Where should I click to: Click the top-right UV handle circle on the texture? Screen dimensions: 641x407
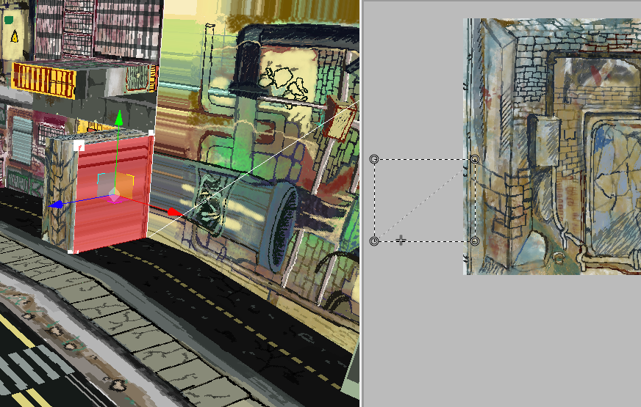pos(474,159)
